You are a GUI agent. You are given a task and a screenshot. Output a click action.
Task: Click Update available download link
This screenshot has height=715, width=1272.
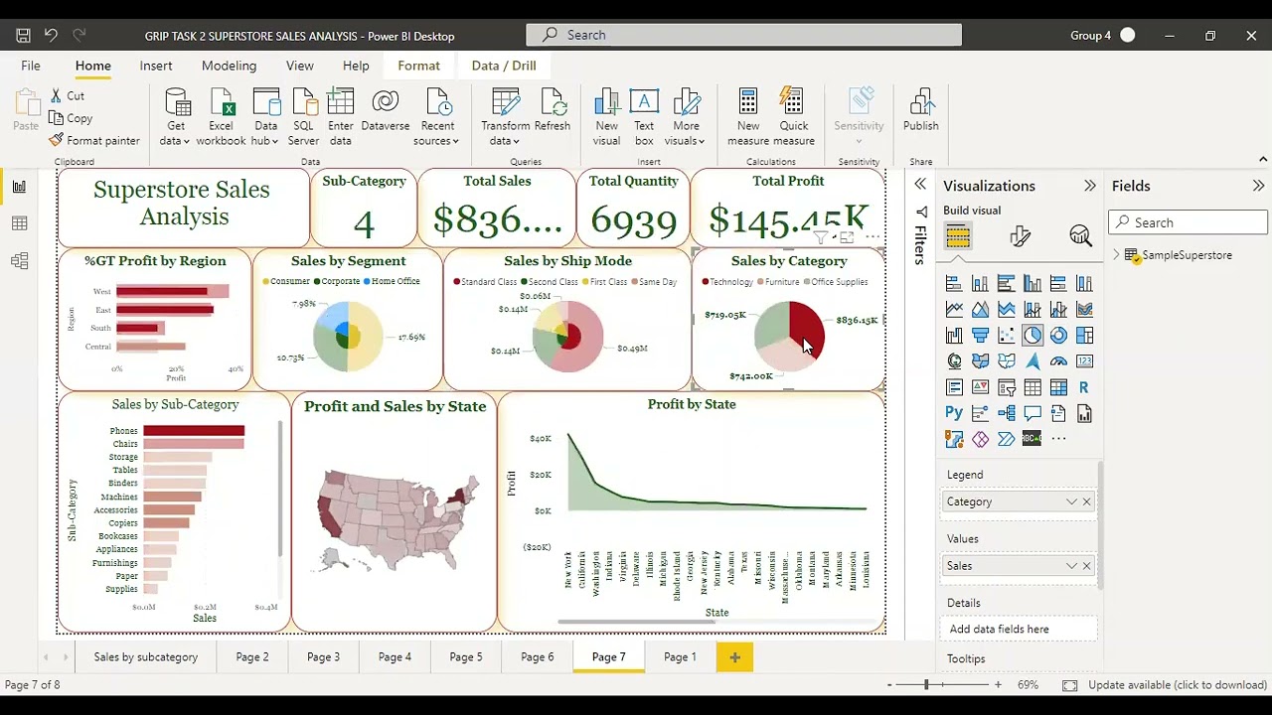tap(1178, 685)
